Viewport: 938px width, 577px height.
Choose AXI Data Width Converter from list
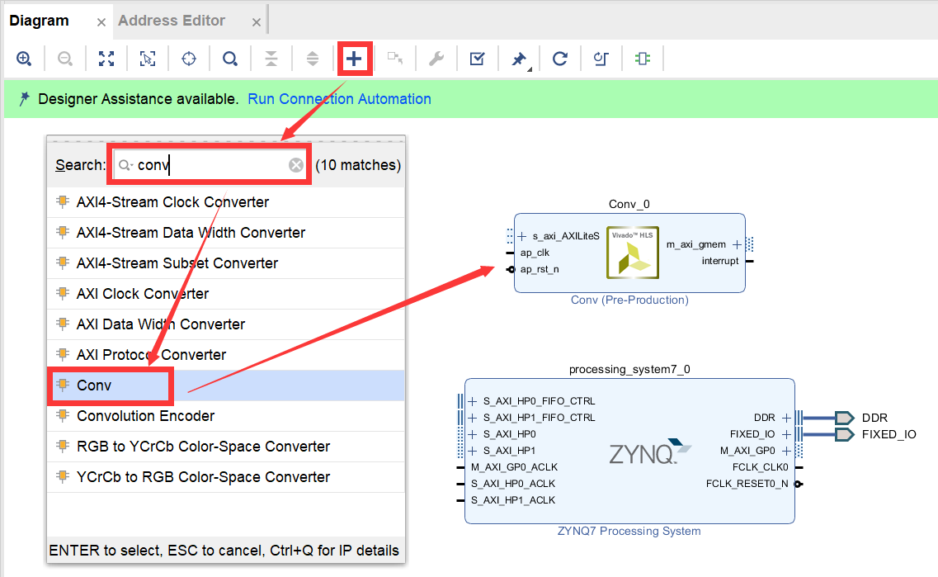click(x=160, y=324)
